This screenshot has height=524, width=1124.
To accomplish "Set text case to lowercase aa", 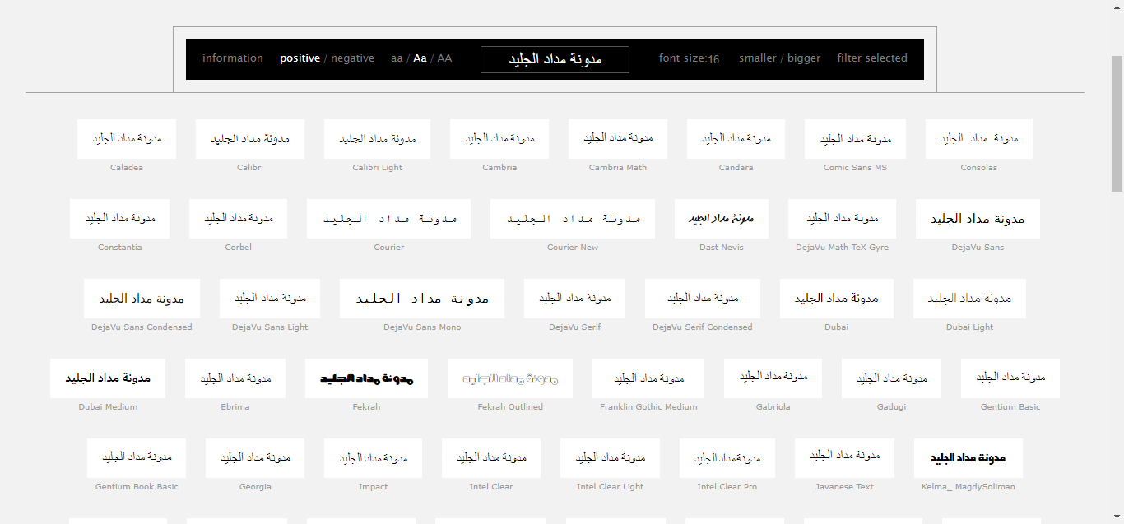I will [397, 58].
